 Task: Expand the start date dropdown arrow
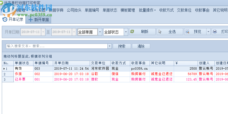point(43,32)
